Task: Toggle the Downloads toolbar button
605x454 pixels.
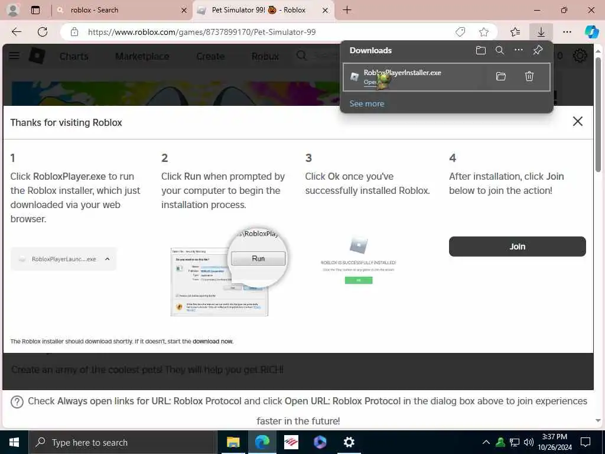Action: click(x=541, y=32)
